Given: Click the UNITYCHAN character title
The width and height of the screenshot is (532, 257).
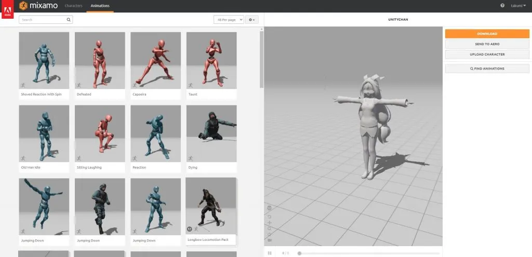Looking at the screenshot, I should coord(398,20).
